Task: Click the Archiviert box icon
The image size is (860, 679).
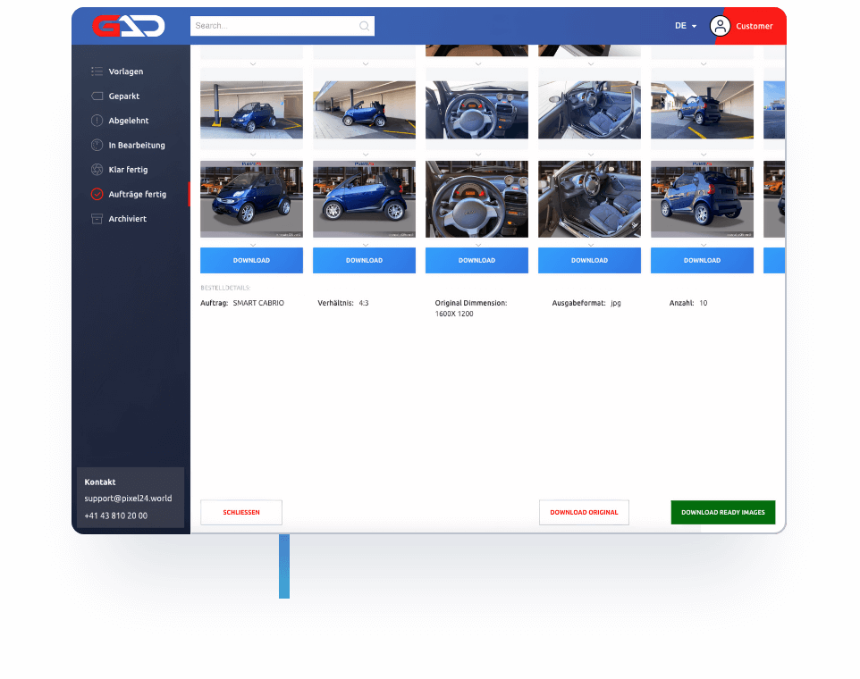Action: pyautogui.click(x=97, y=219)
